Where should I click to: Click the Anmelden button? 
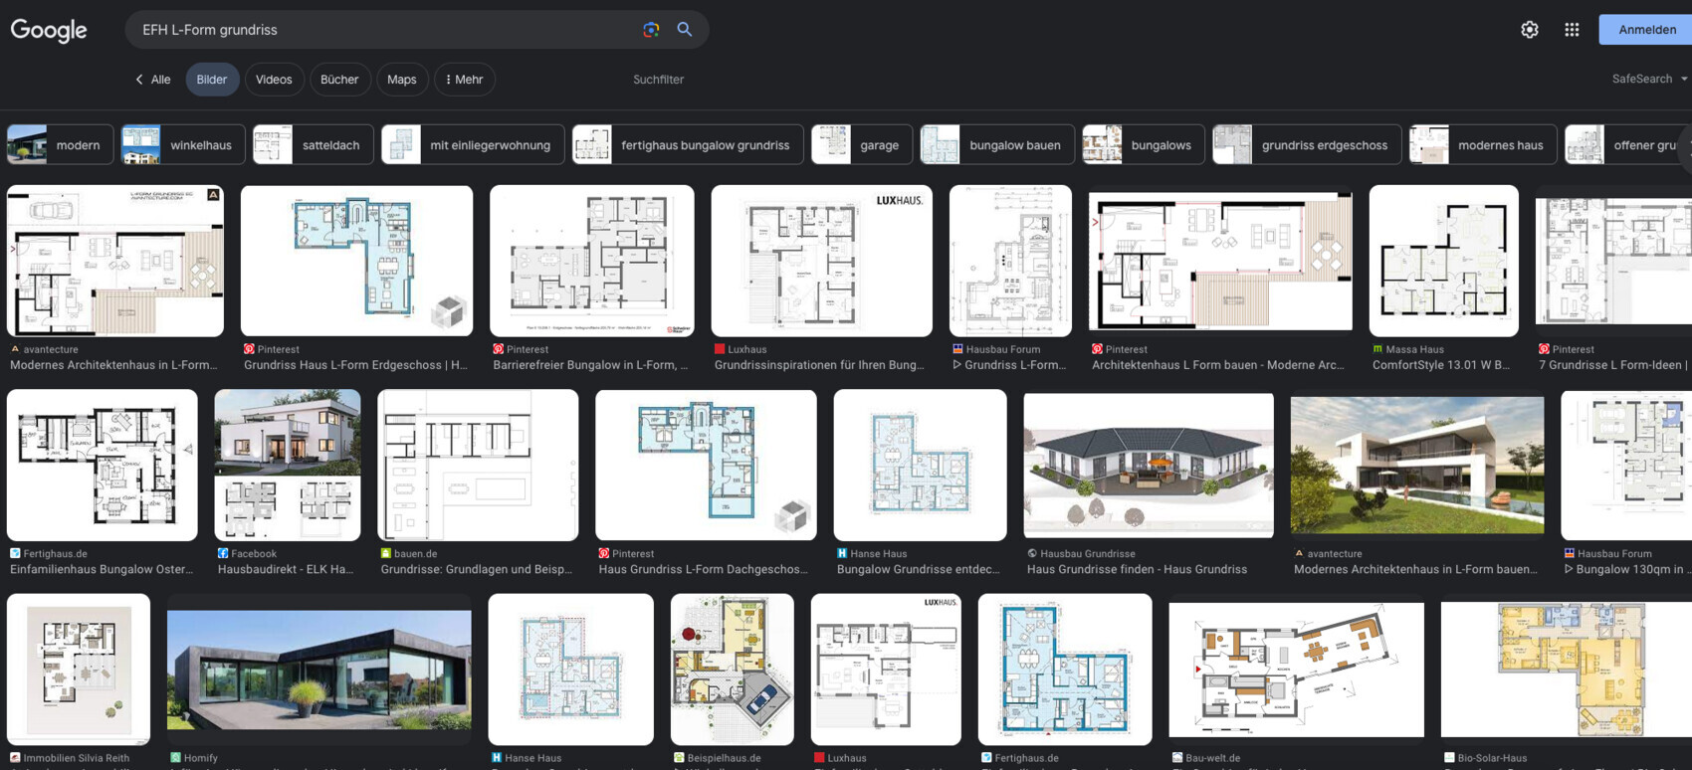pos(1646,30)
